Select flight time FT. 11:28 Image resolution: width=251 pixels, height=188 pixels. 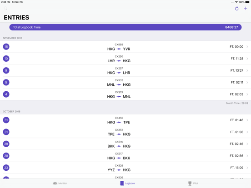237,59
